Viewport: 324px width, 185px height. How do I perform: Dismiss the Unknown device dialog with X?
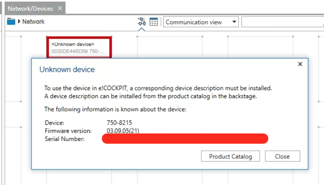coord(300,64)
